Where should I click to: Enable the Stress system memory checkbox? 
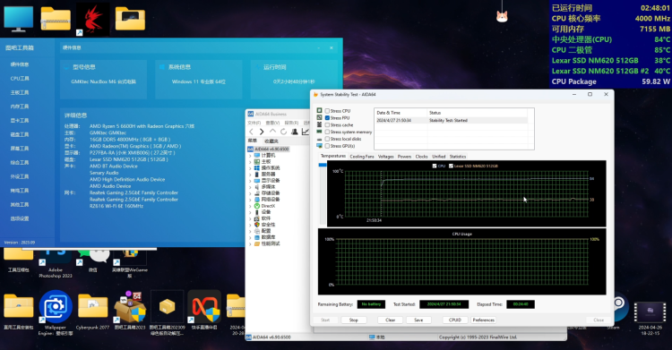click(x=327, y=132)
